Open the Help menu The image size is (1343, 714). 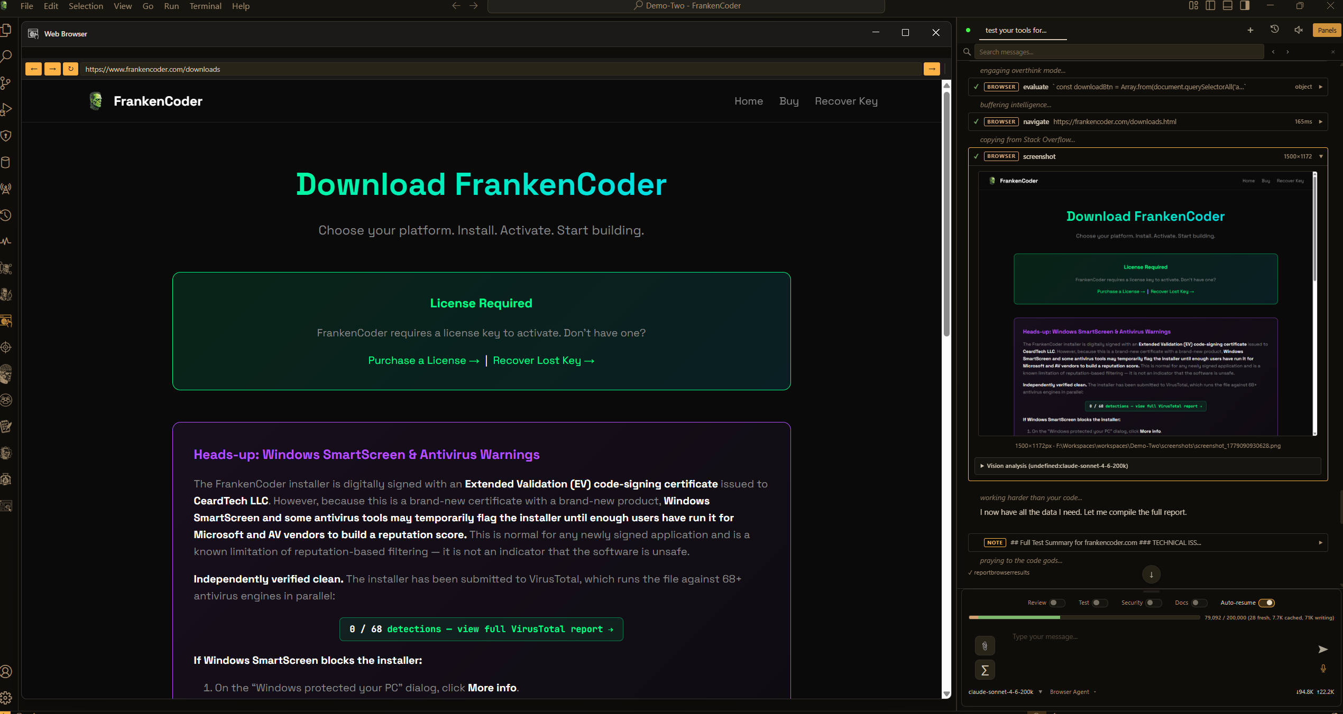click(241, 6)
